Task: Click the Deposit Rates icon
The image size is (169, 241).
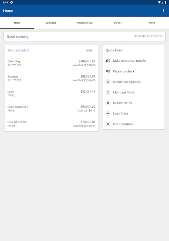Action: 108,103
